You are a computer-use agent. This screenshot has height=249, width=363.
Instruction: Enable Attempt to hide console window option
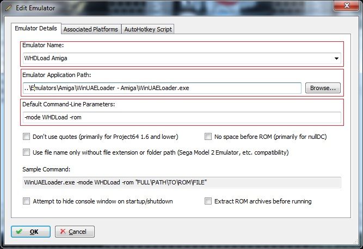[26, 201]
